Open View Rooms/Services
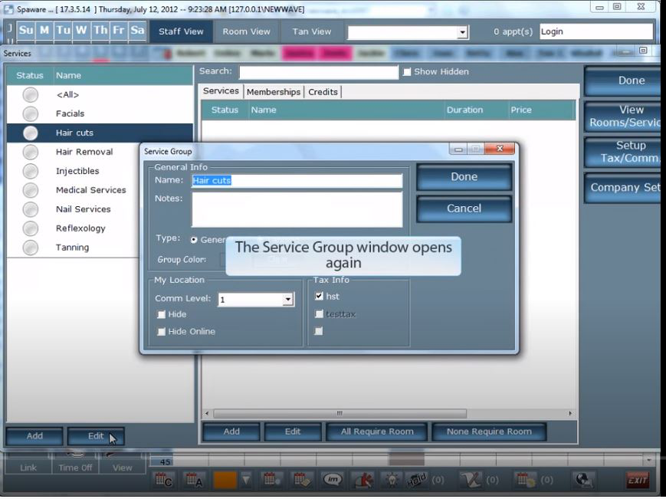This screenshot has width=666, height=499. coord(622,116)
